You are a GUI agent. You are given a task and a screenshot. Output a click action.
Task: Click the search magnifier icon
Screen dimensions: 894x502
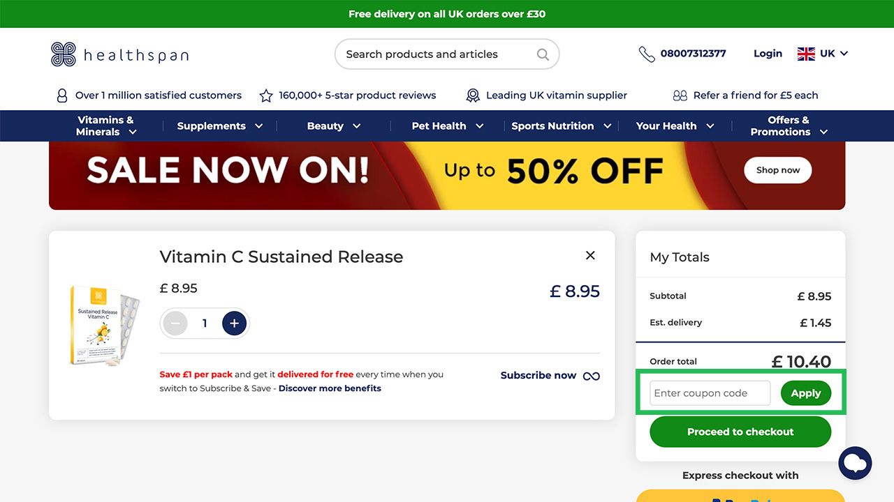click(x=543, y=54)
